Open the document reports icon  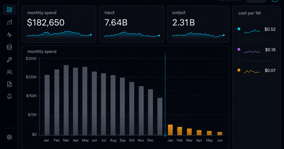click(9, 84)
